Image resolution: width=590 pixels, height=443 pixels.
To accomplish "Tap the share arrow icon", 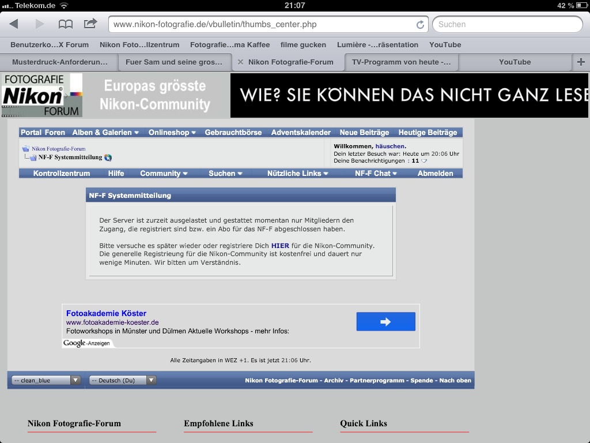I will click(90, 24).
